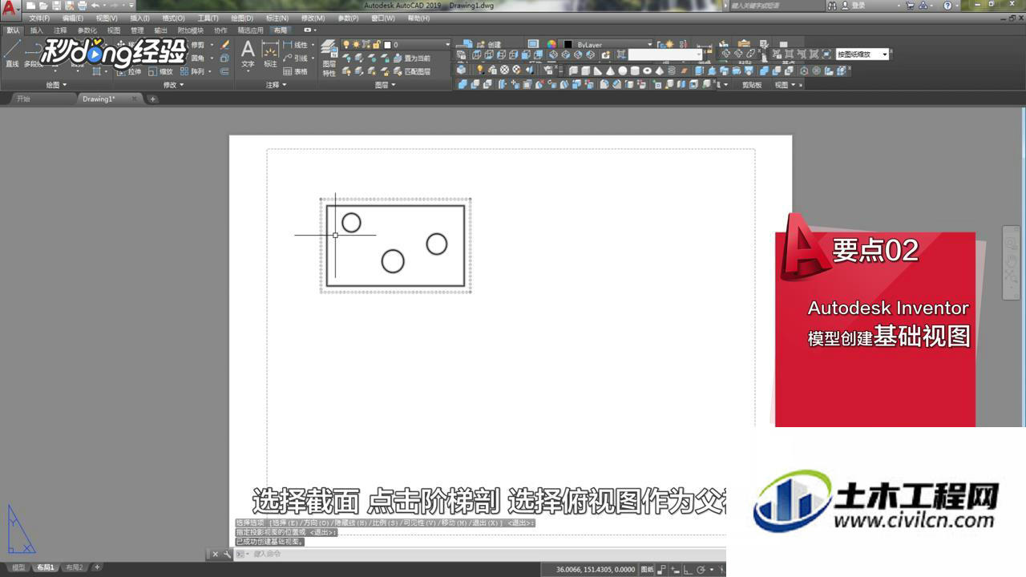Toggle the Paper (图纸) space button in status bar
This screenshot has height=577, width=1026.
pyautogui.click(x=648, y=570)
